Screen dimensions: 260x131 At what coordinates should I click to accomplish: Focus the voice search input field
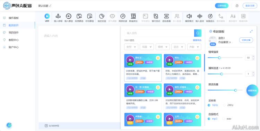coord(159,33)
